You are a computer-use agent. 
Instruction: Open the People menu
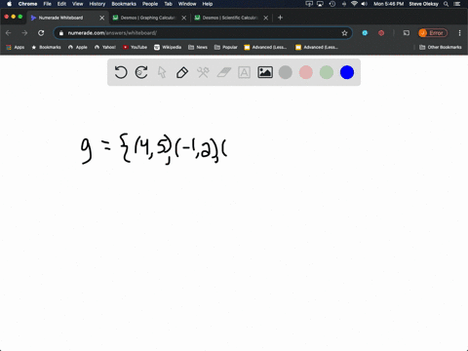tap(150, 4)
